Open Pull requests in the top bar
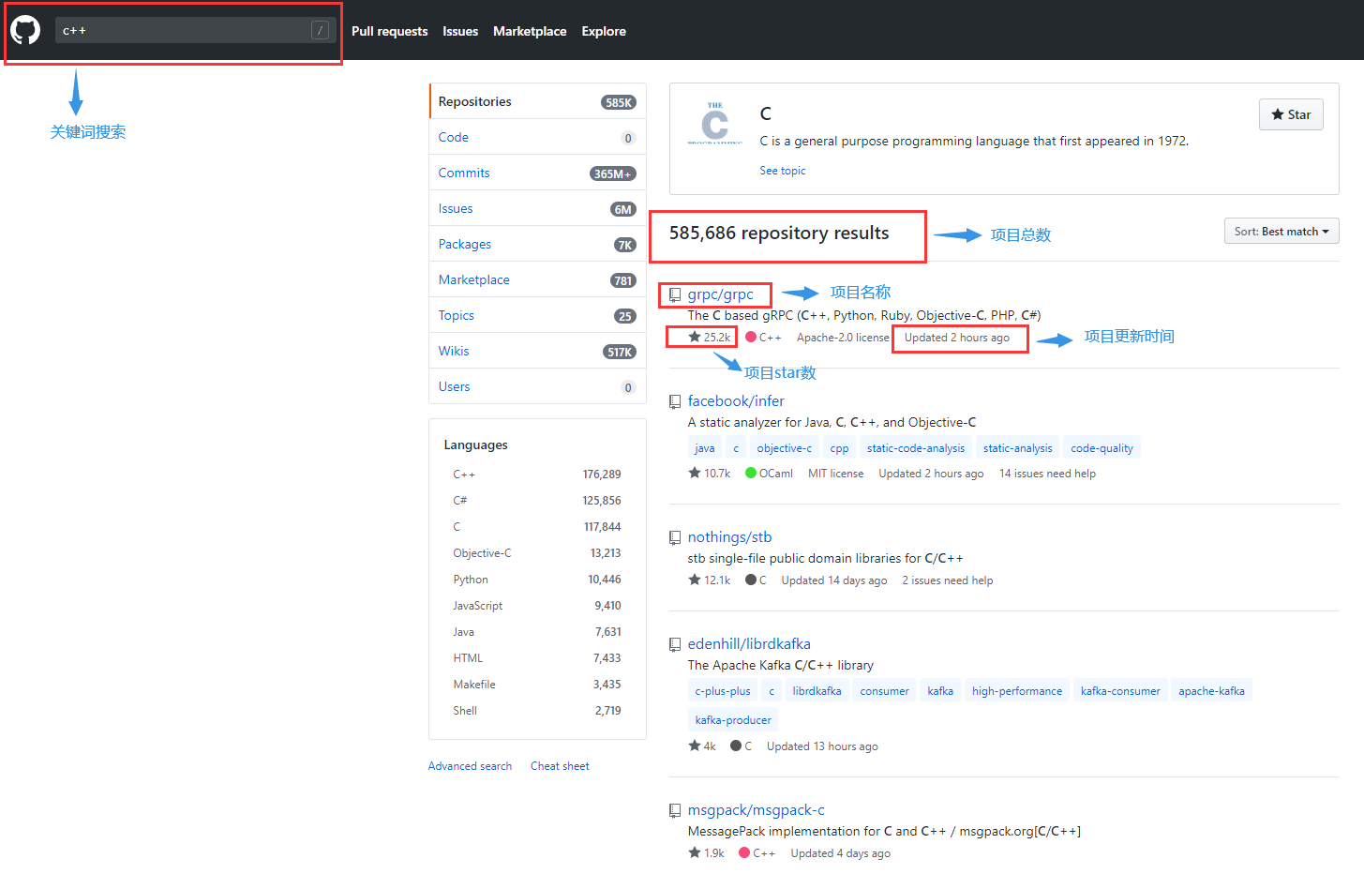1364x874 pixels. 389,31
